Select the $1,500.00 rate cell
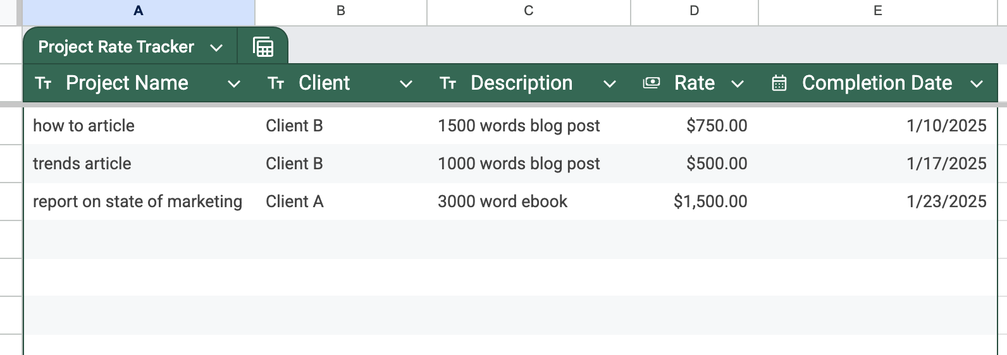The height and width of the screenshot is (355, 1007). pos(710,202)
